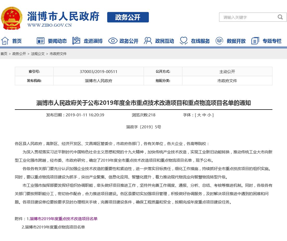Screen dimensions: 287x241
Task: Select the 政民互动 people icon
Action: [x=148, y=41]
